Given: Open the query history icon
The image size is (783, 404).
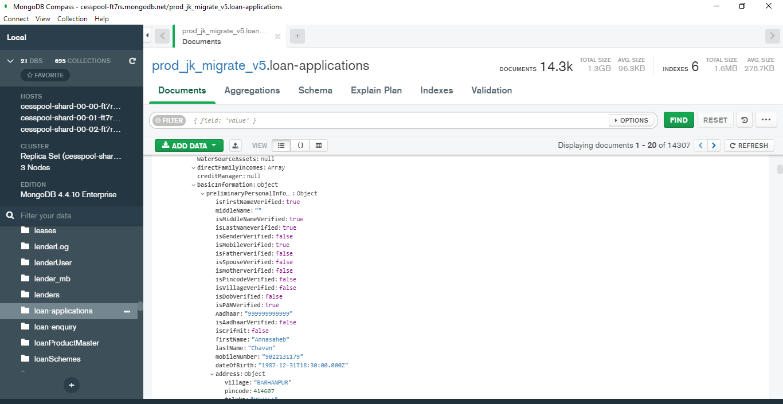Looking at the screenshot, I should (744, 120).
